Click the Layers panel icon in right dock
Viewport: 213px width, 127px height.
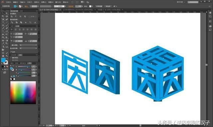[x=210, y=13]
